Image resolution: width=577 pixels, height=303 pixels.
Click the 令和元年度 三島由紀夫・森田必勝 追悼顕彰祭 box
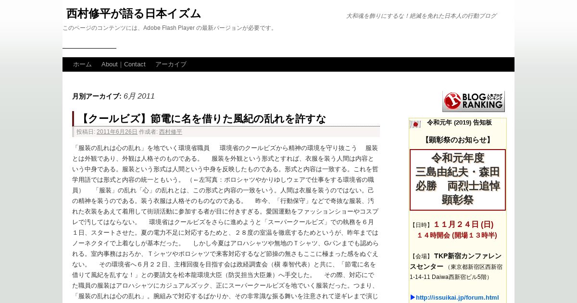tap(458, 180)
